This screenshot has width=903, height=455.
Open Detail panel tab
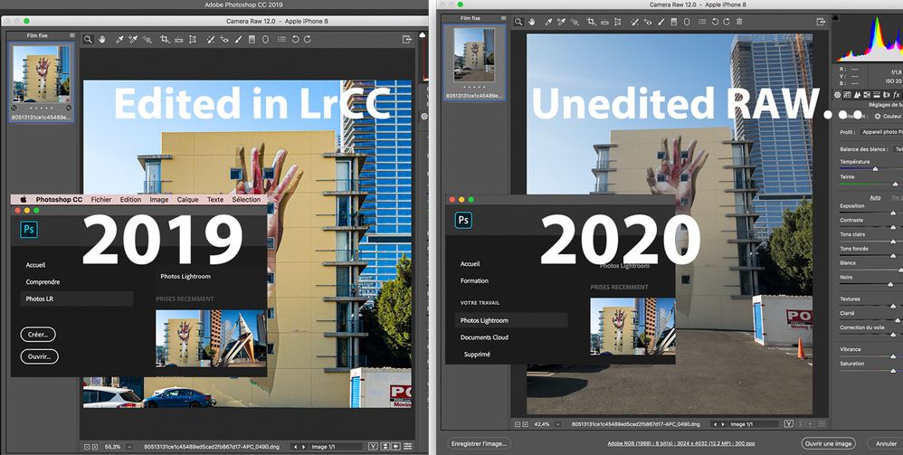click(857, 94)
